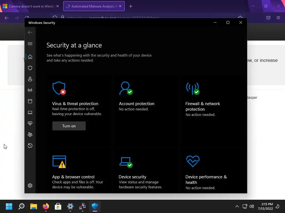Click the Account protection tile icon
The image size is (285, 213).
pyautogui.click(x=126, y=88)
